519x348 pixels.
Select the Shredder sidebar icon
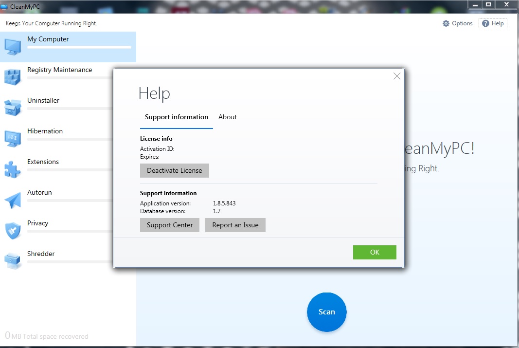[x=13, y=260]
